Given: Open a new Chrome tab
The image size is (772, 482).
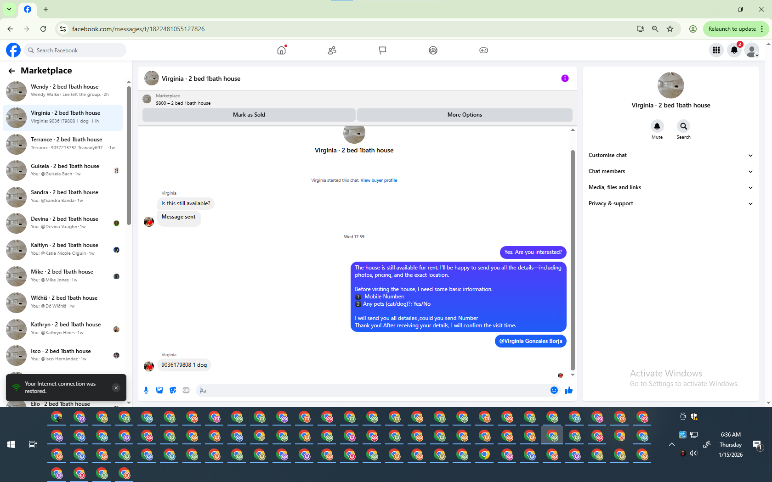Looking at the screenshot, I should [x=46, y=9].
